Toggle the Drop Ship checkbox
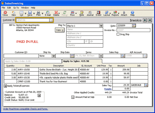 click(x=118, y=34)
